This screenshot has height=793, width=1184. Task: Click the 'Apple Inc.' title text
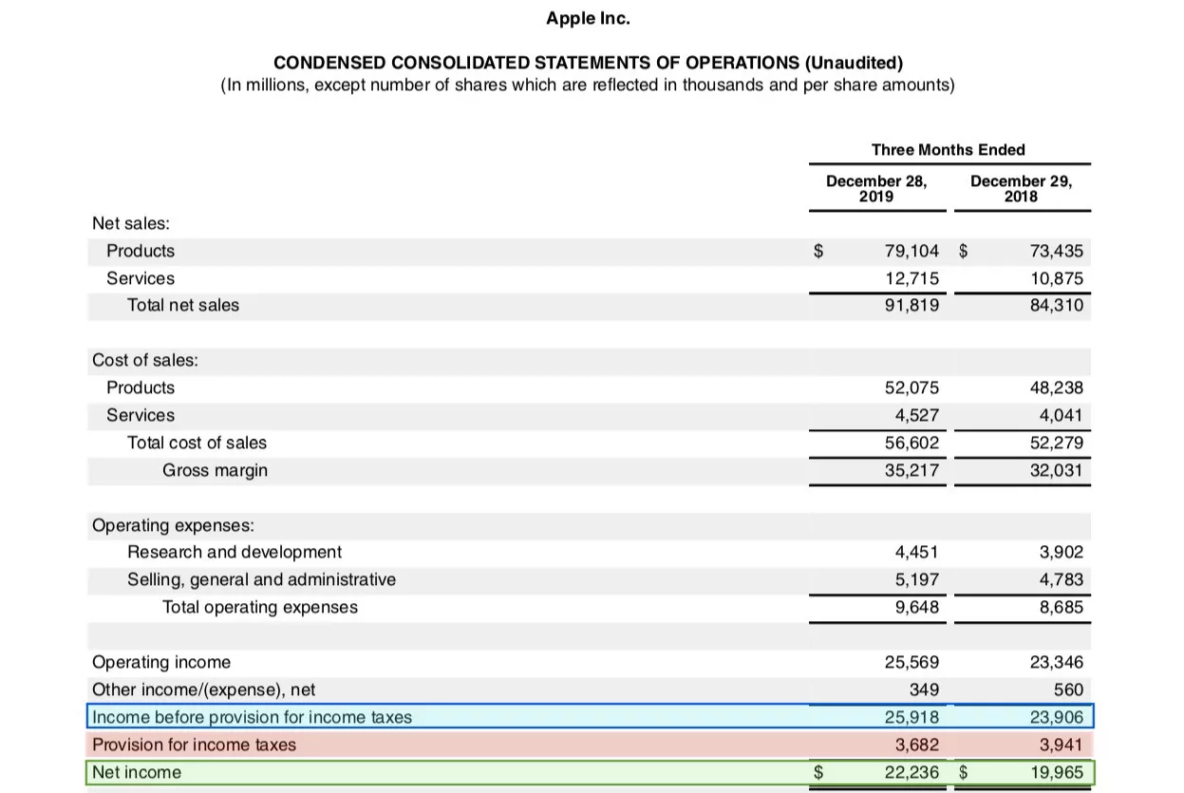click(588, 18)
